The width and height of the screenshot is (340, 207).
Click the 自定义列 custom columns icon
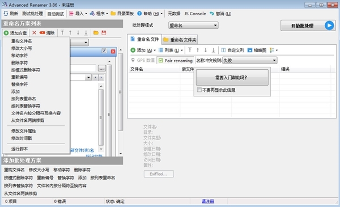(x=223, y=50)
